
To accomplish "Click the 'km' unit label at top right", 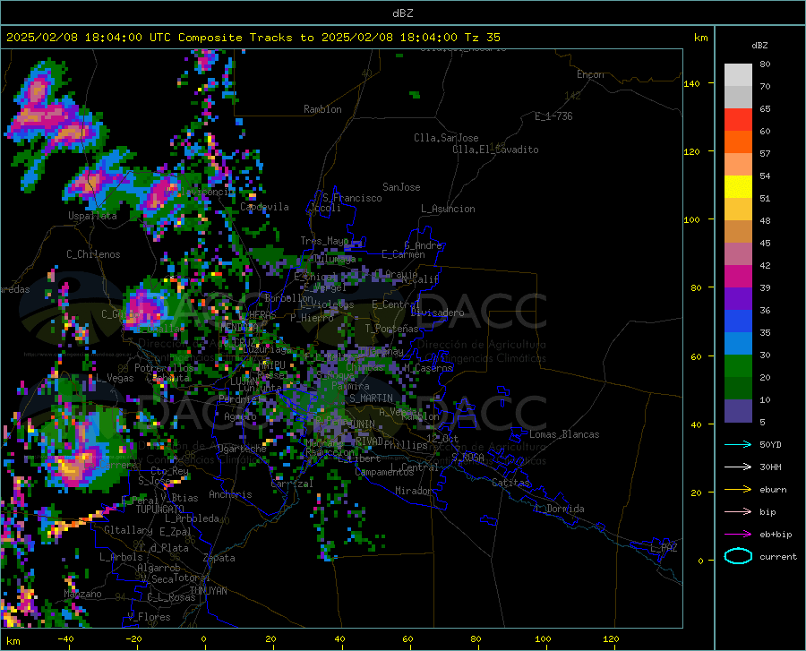I will (x=700, y=38).
